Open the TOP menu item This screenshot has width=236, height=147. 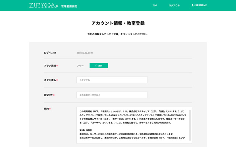(155, 6)
